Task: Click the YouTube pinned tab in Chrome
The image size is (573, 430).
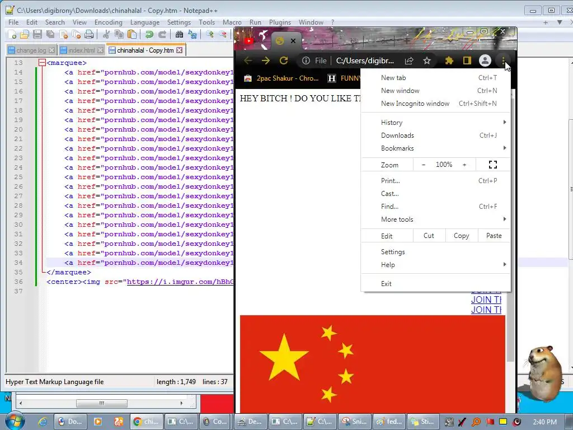Action: point(249,41)
